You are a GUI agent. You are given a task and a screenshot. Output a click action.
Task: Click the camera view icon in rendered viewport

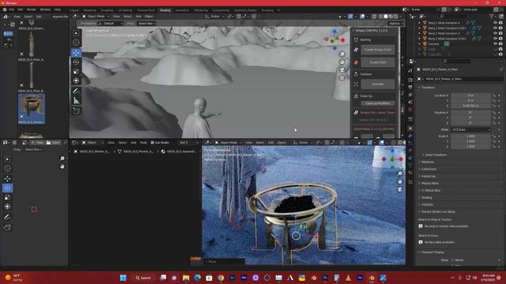pyautogui.click(x=400, y=189)
